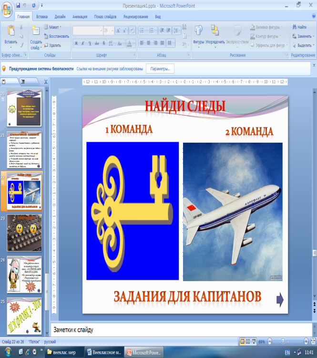
Task: Toggle justify text alignment
Action: (162, 43)
